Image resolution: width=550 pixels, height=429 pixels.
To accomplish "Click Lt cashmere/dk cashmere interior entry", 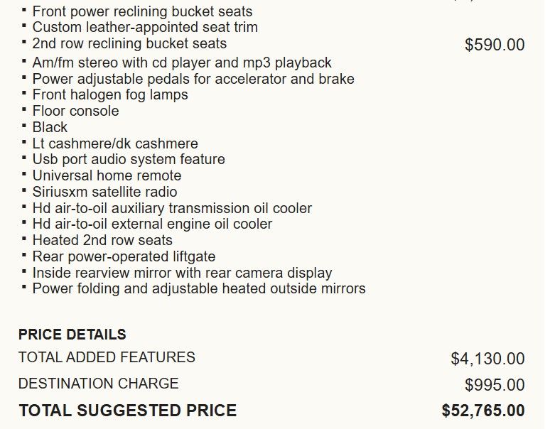I will (x=115, y=143).
